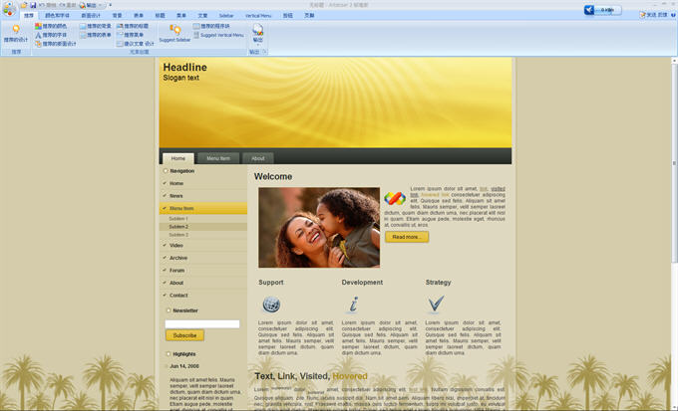Switch to the Articles ribbon tab
This screenshot has height=411, width=678.
202,15
